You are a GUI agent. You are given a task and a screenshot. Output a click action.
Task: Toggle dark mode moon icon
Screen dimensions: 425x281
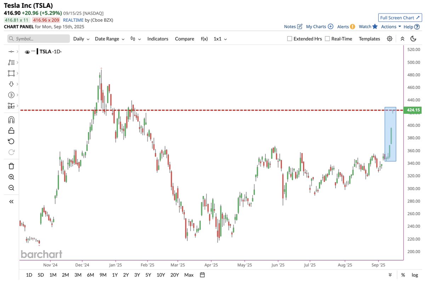(413, 39)
